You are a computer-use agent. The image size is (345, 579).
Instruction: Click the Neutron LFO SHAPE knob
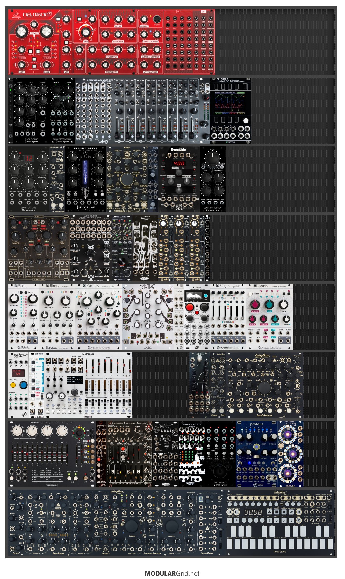pos(86,32)
